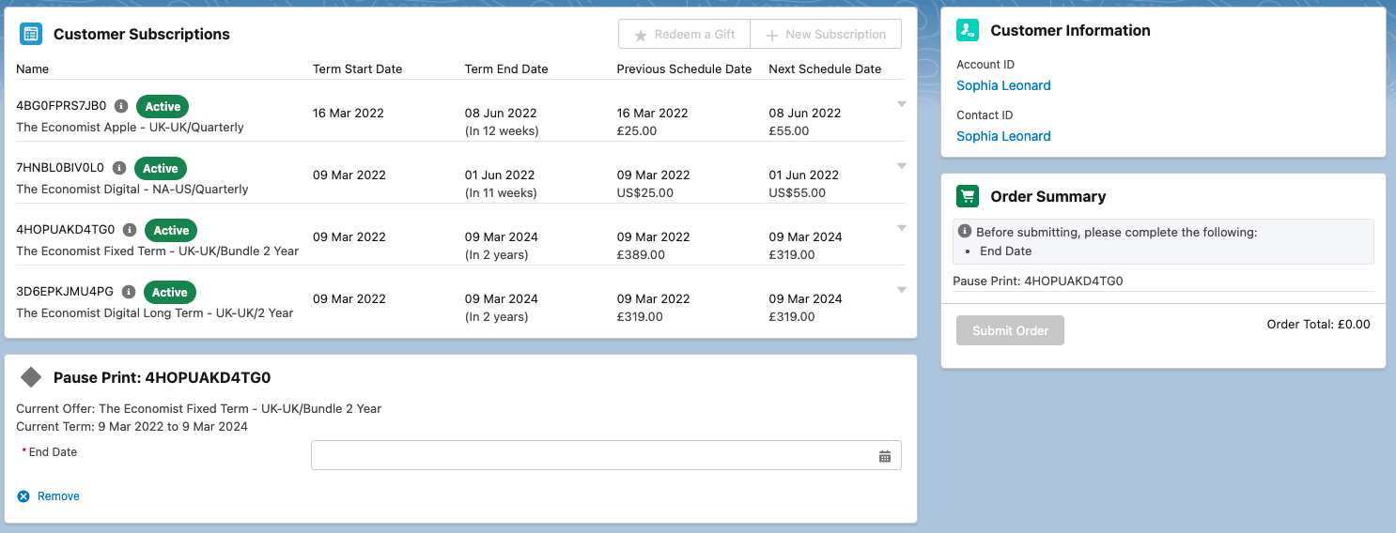
Task: Click the Remove circle-x icon
Action: point(23,496)
